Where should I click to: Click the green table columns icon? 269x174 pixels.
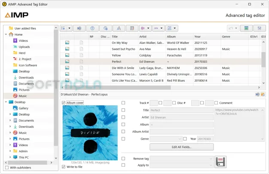tap(246, 28)
